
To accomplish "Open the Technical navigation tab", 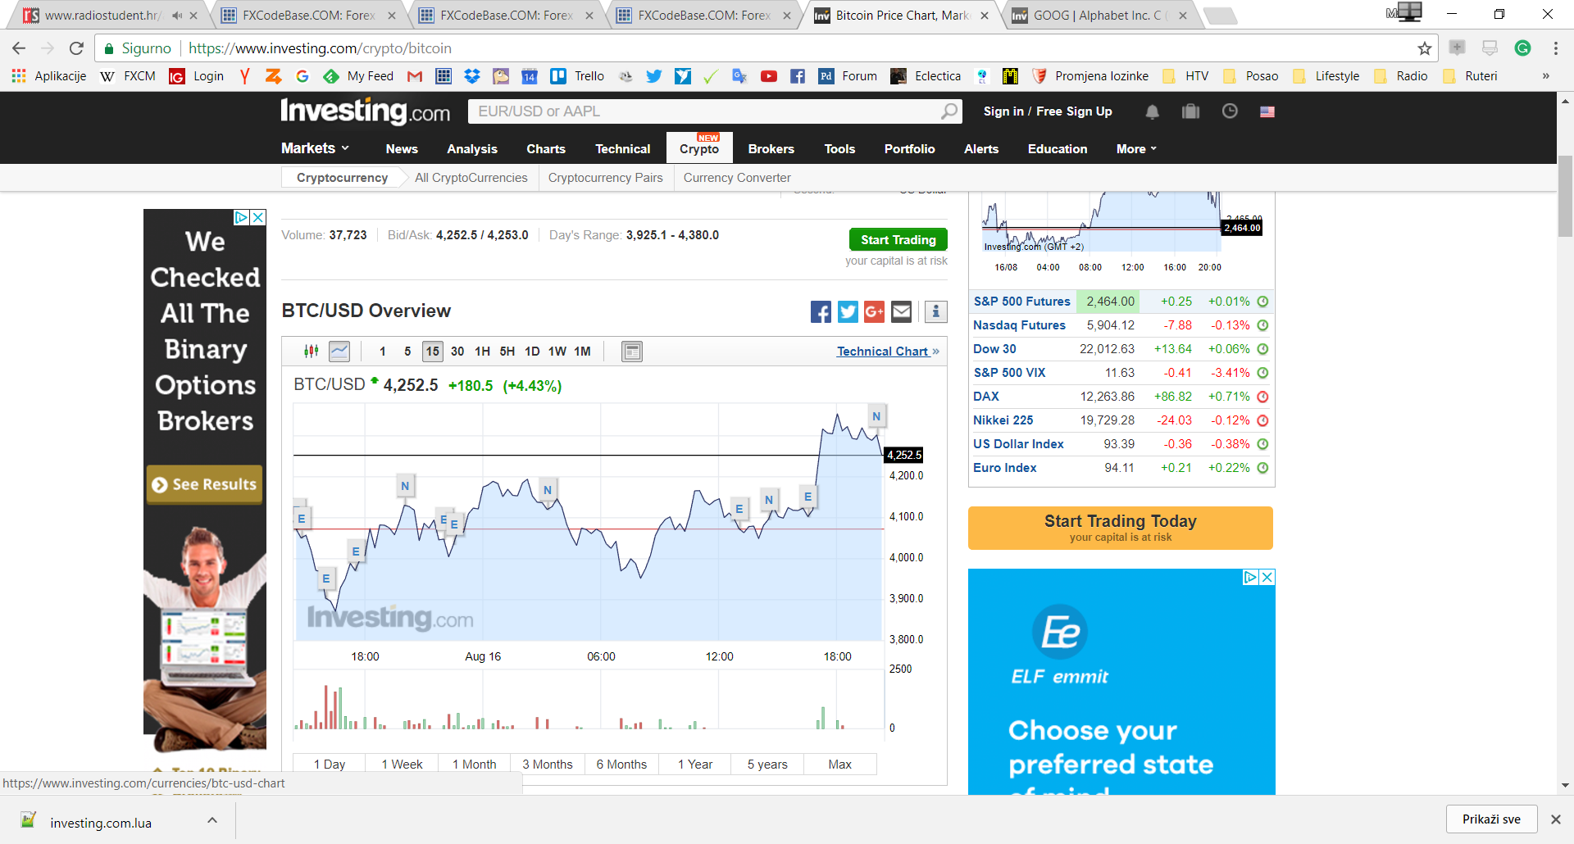I will point(622,149).
